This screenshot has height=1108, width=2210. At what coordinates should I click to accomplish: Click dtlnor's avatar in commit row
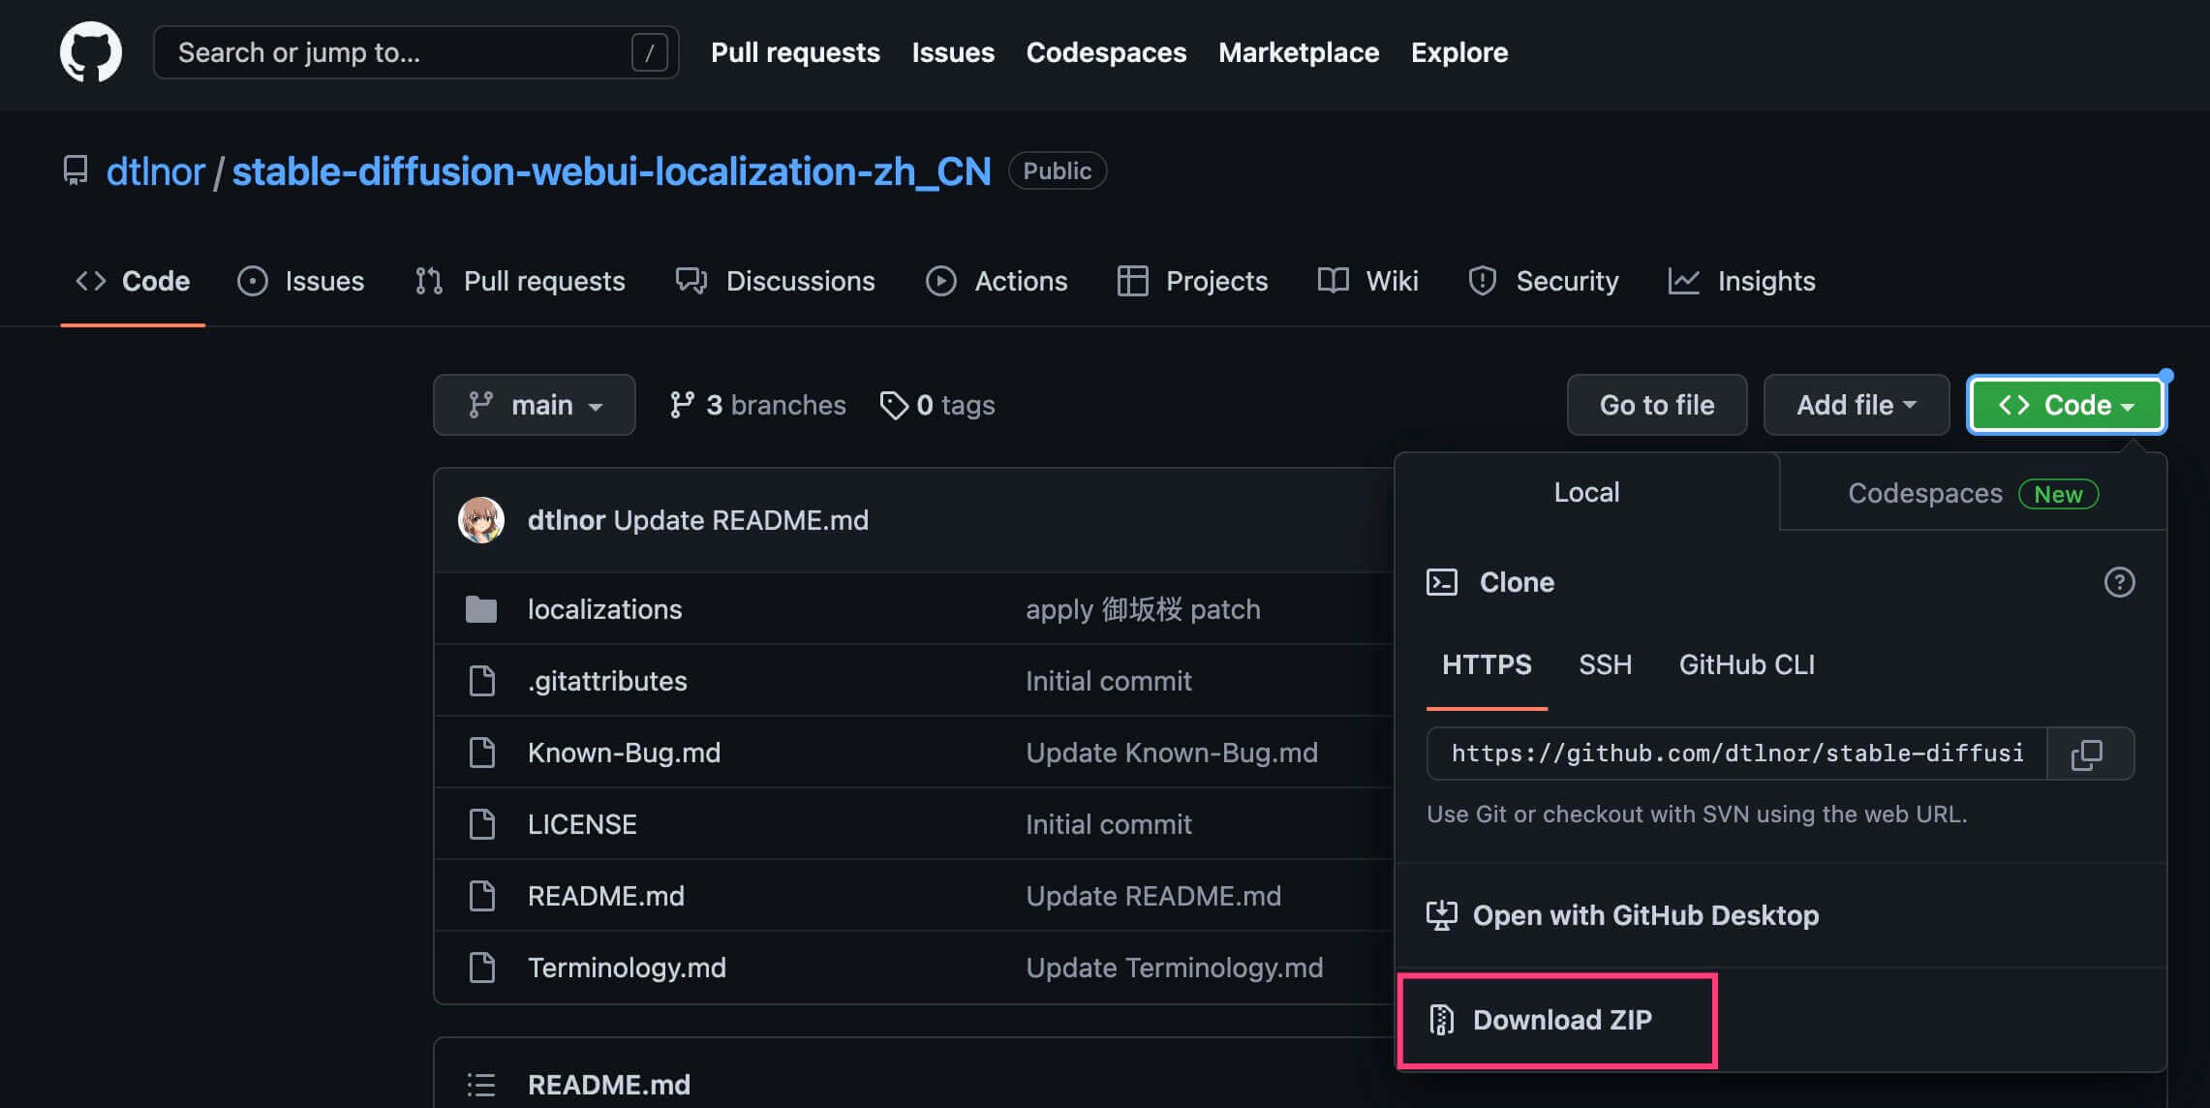(x=481, y=520)
